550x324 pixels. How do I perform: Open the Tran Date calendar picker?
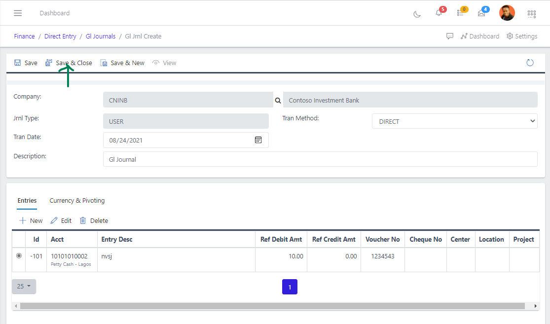click(258, 140)
